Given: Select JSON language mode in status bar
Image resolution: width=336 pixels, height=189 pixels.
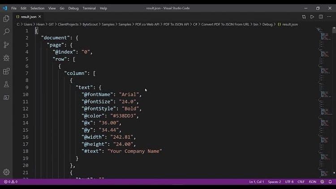Looking at the screenshot, I should [x=312, y=182].
